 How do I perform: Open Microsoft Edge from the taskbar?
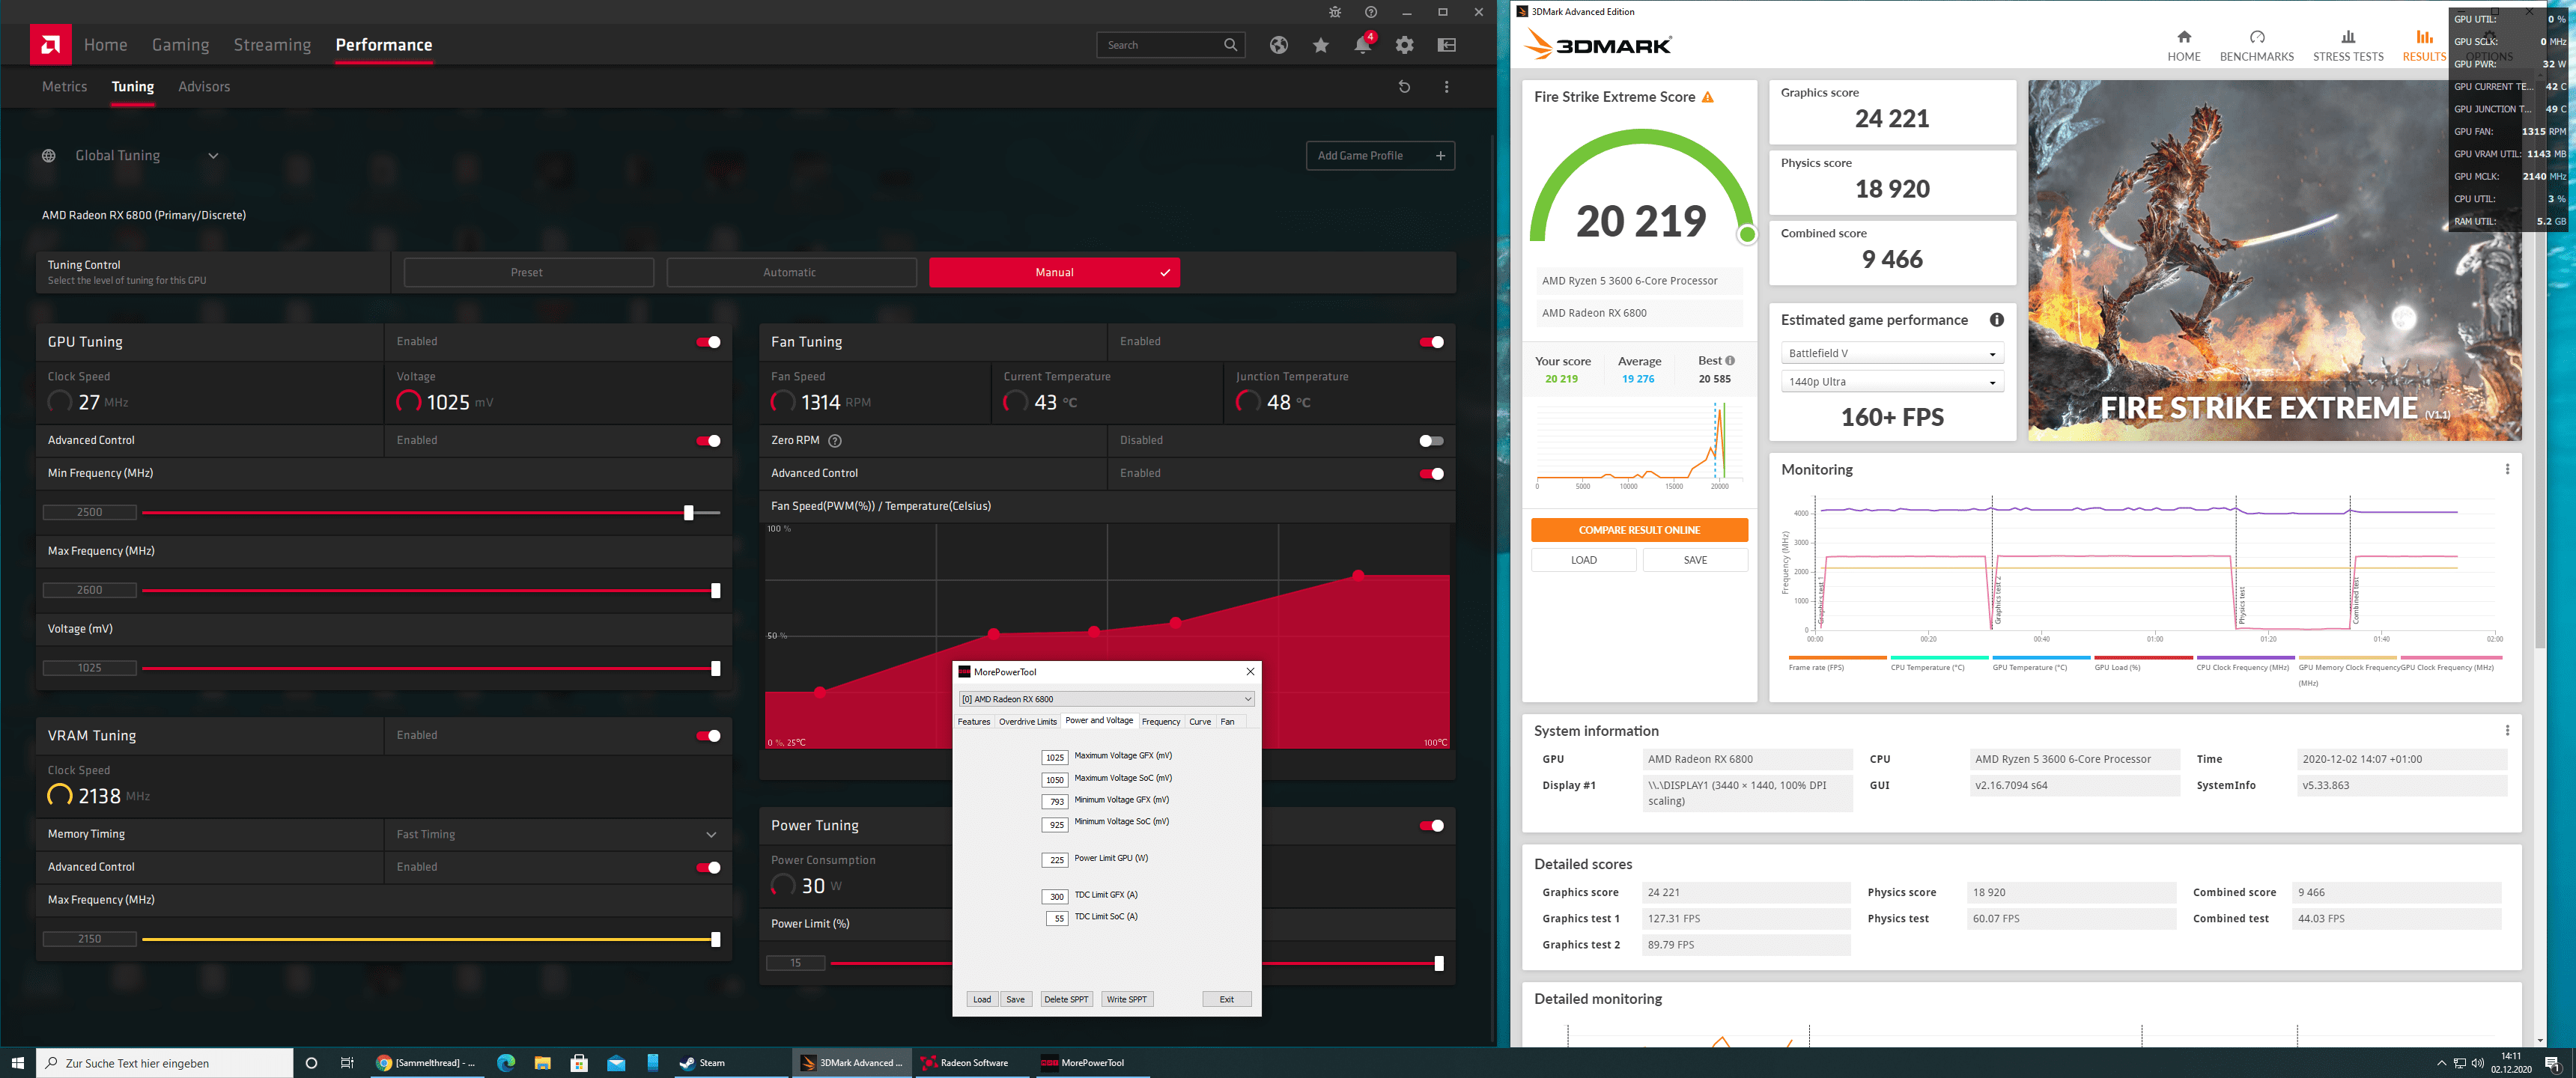click(505, 1062)
